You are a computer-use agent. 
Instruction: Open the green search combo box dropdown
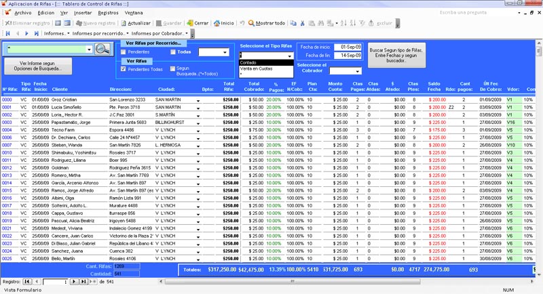point(90,49)
